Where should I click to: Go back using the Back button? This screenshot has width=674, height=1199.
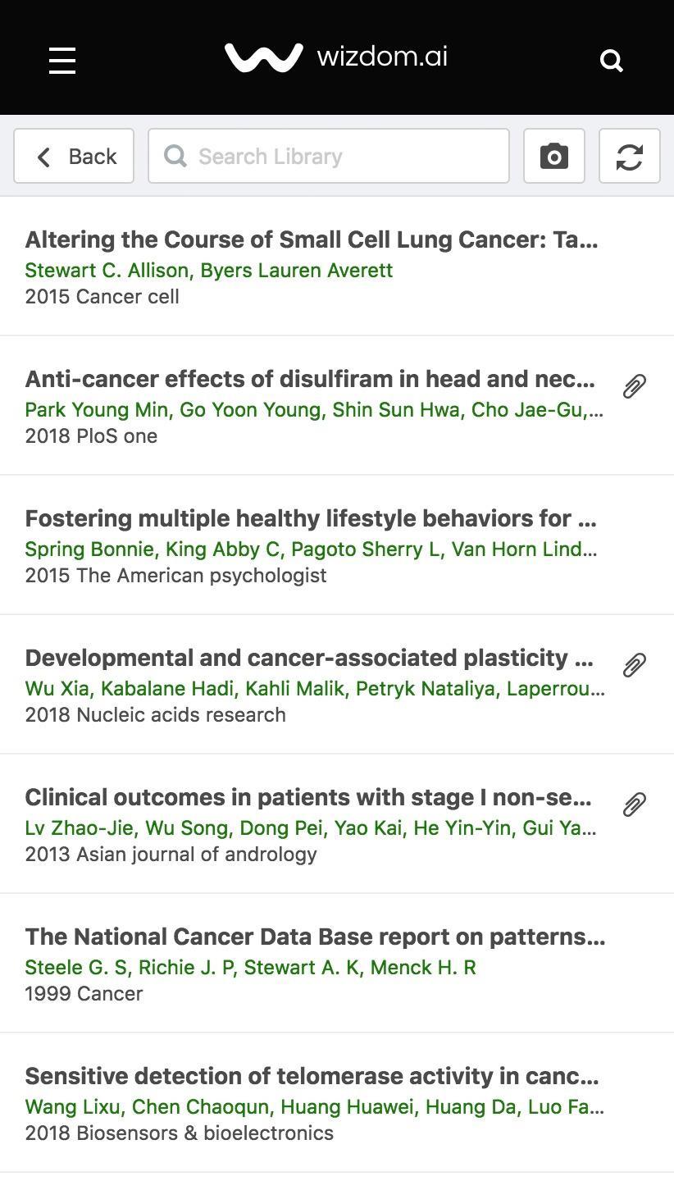tap(74, 156)
